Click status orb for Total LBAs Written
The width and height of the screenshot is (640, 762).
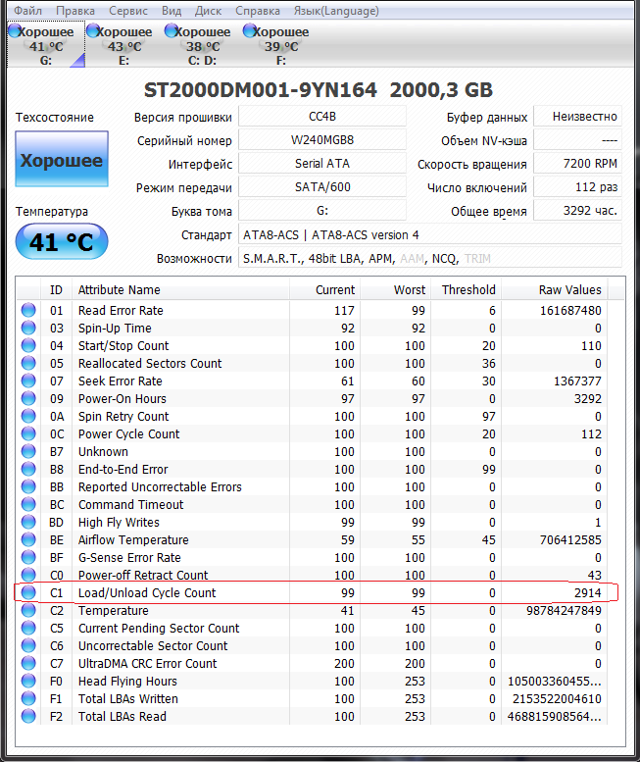pos(28,698)
